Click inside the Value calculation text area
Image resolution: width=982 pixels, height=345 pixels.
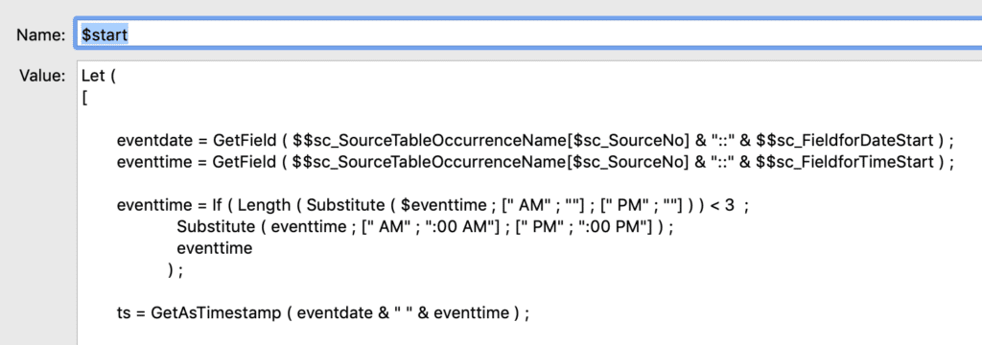[x=529, y=202]
